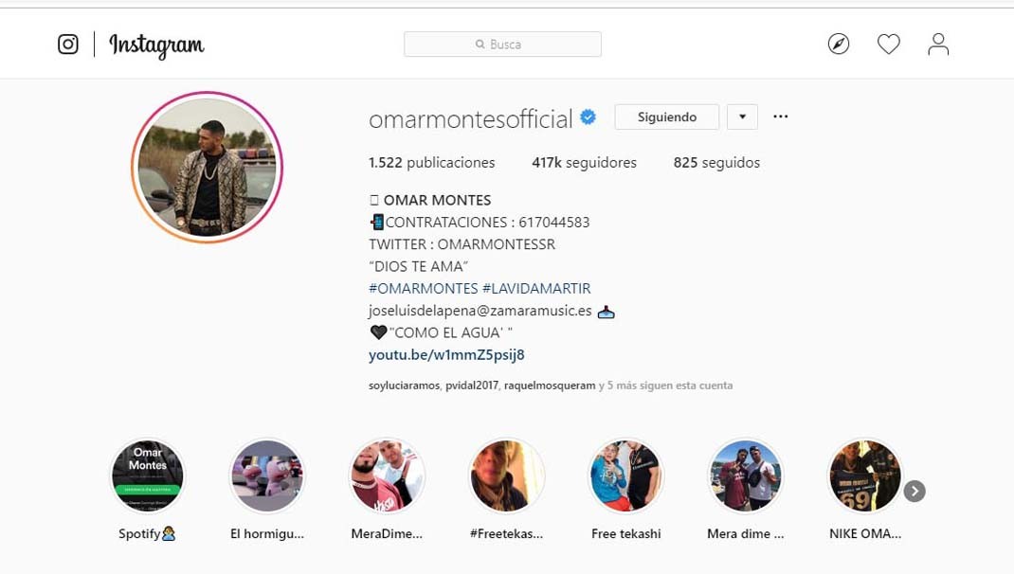
Task: Expand suggested accounts dropdown arrow
Action: 742,117
